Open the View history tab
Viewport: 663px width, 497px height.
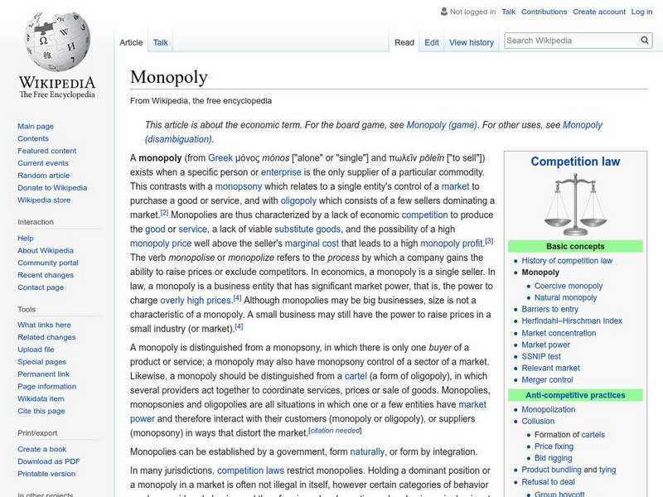click(472, 42)
